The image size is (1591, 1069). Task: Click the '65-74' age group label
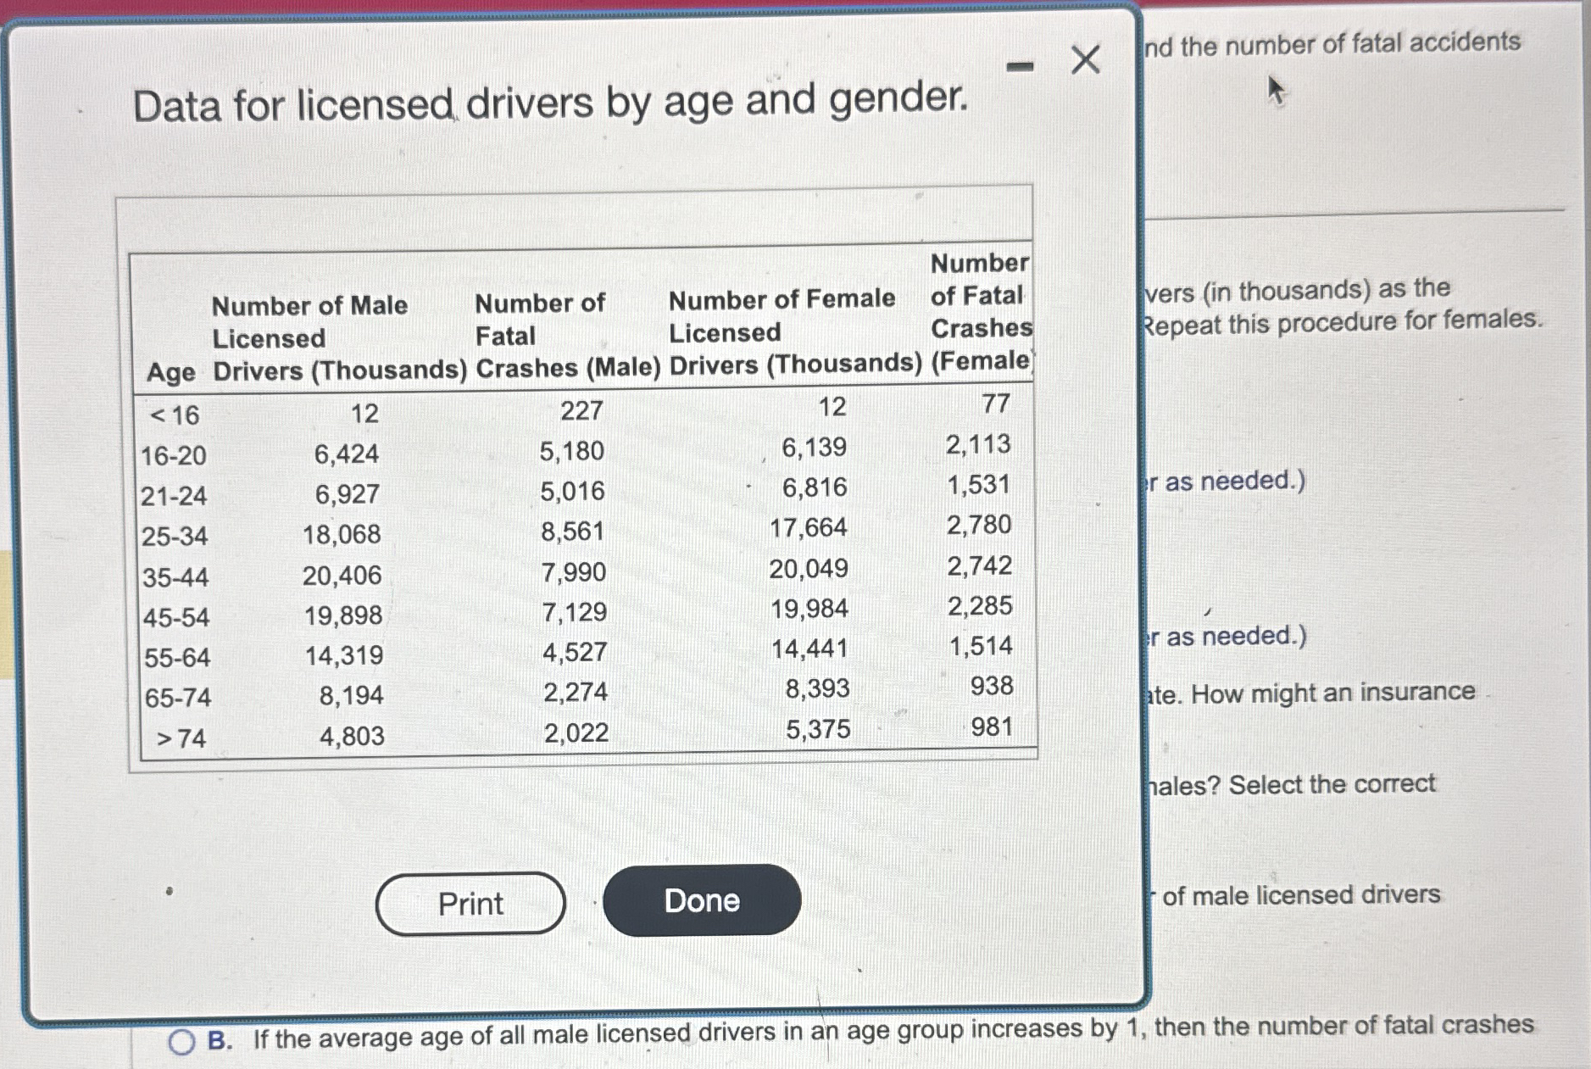[178, 696]
